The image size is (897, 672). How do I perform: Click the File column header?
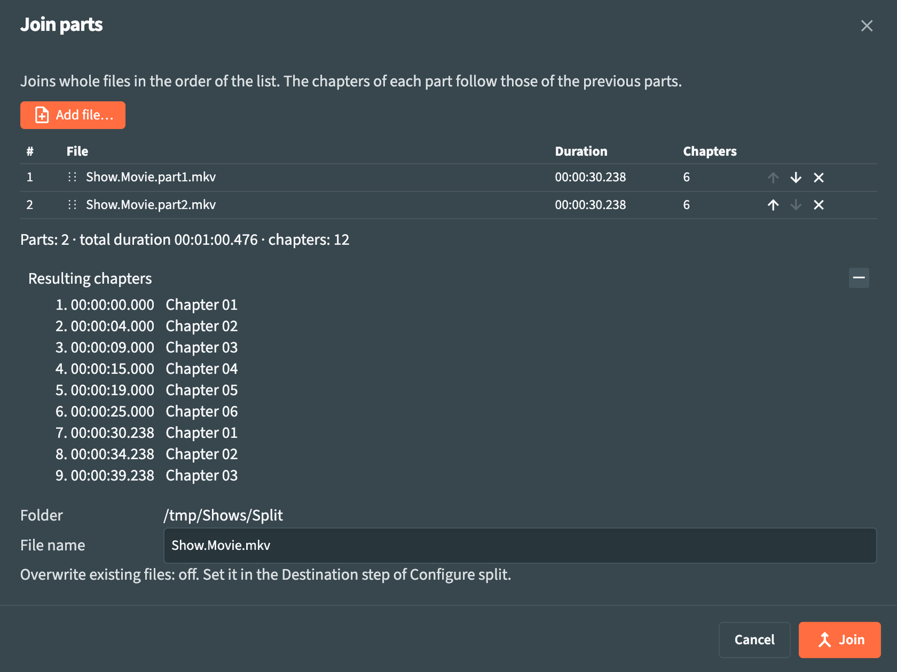77,151
